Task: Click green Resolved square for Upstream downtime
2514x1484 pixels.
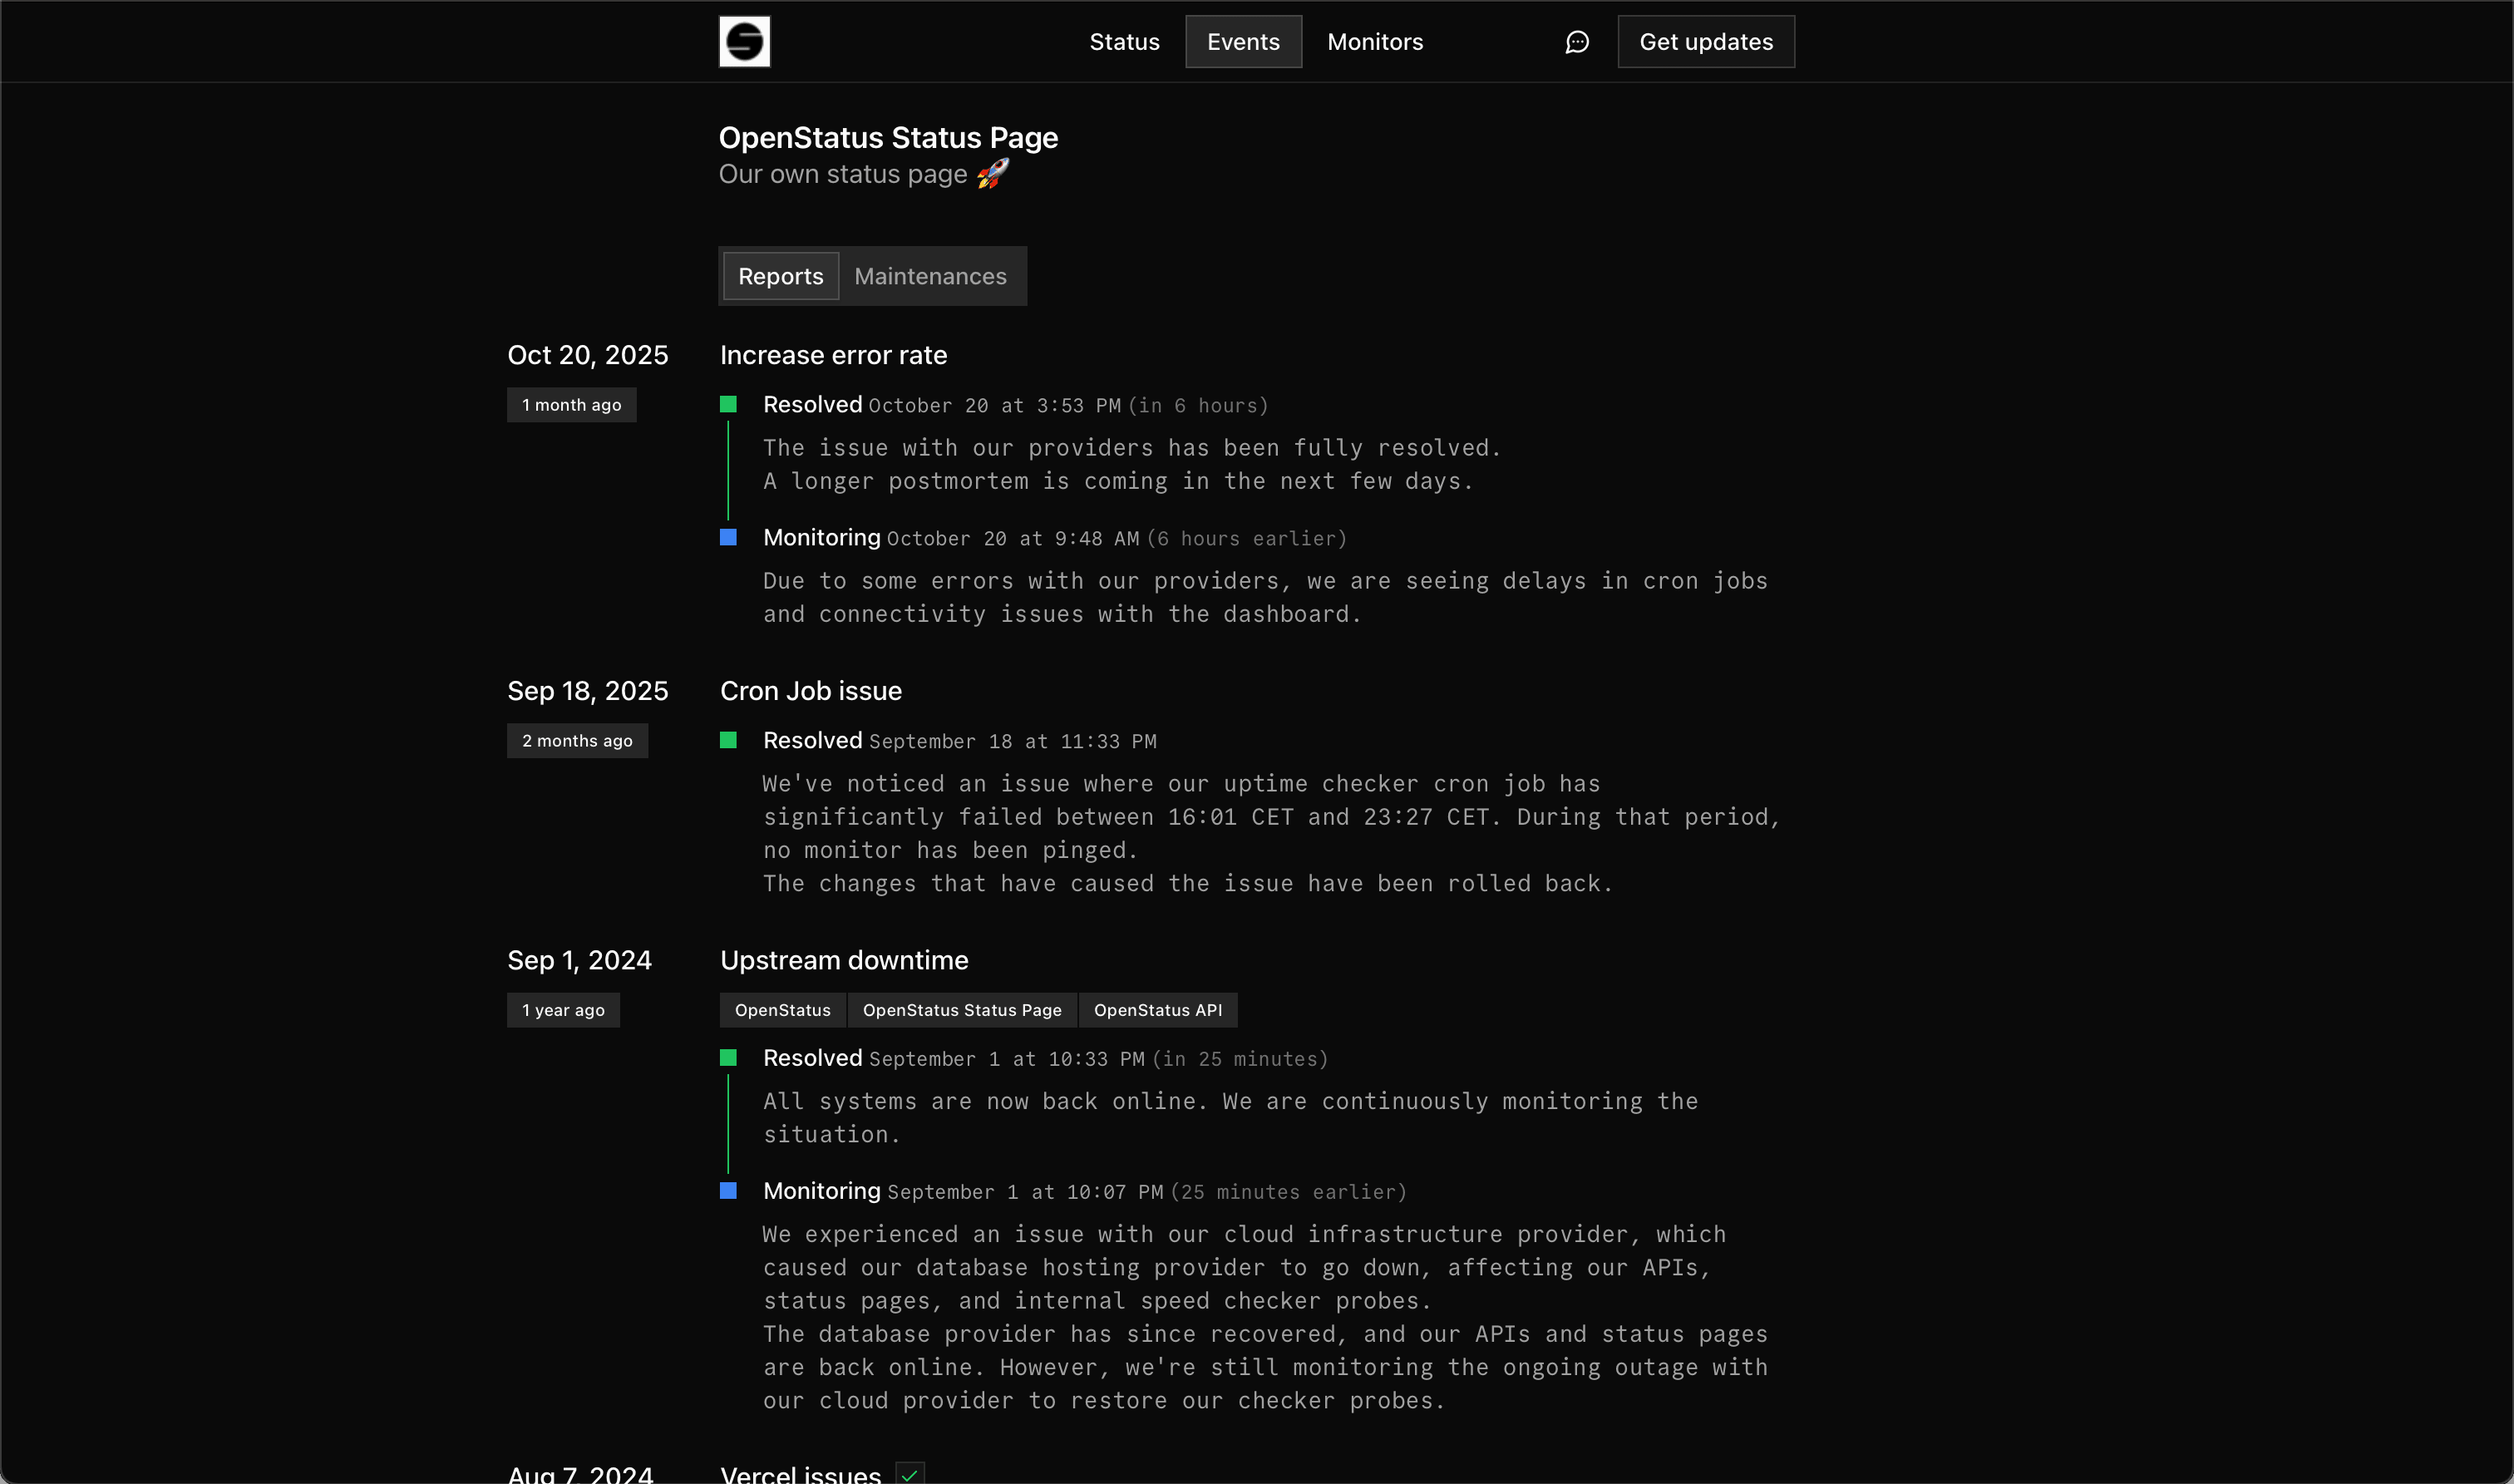Action: coord(728,1057)
